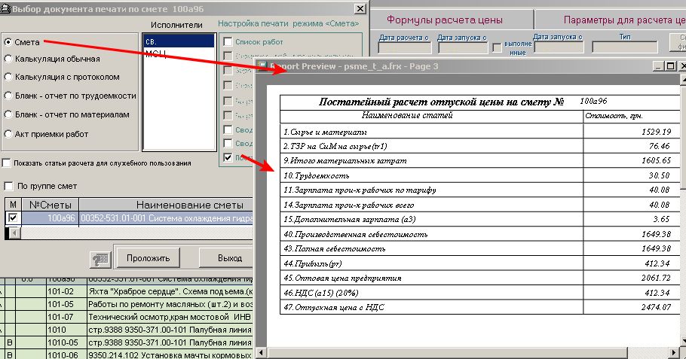This screenshot has width=686, height=359.
Task: Minimize the Report Preview window
Action: click(657, 67)
